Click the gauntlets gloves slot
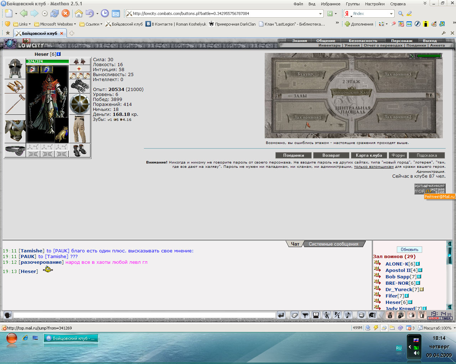This screenshot has width=456, height=364. coord(80,86)
